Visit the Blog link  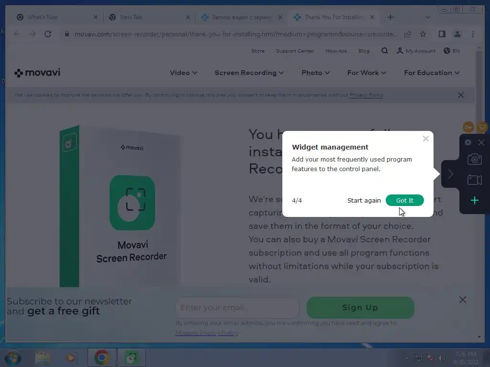[364, 51]
